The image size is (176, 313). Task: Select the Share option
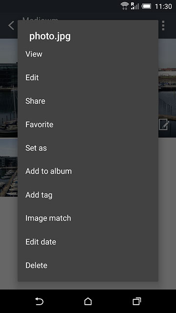[x=88, y=101]
